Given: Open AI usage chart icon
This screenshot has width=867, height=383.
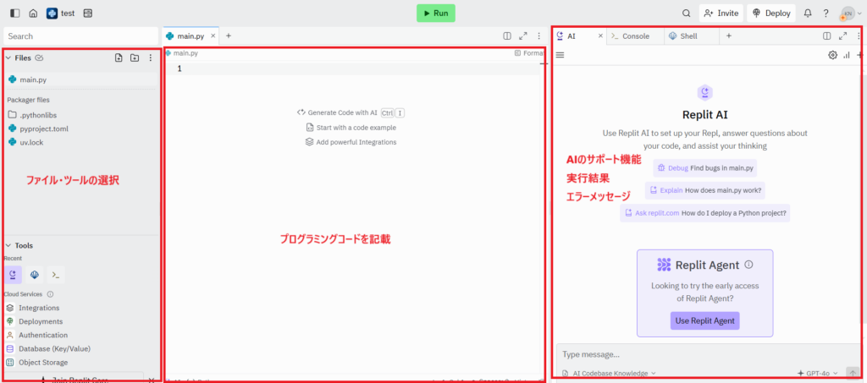Looking at the screenshot, I should pos(847,55).
